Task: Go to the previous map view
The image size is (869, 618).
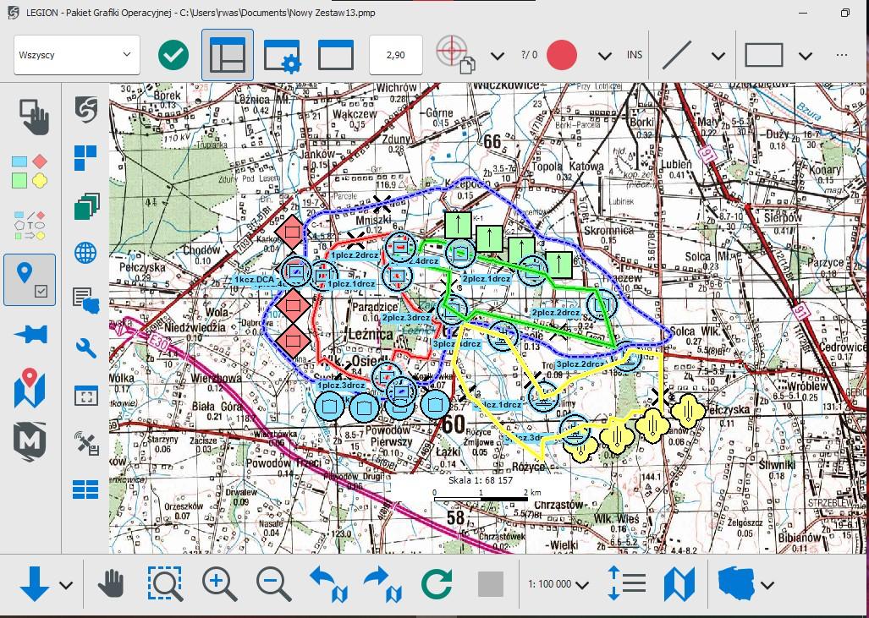Action: (328, 583)
